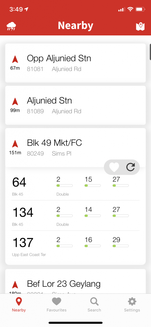Viewport: 151px width, 327px height.
Task: Expand the Opp Aljunied Stn stop card
Action: 75,63
